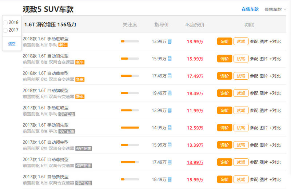Click 4s店报价 11.99万 for 2017款 手动进取型
The image size is (291, 191).
[x=195, y=111]
